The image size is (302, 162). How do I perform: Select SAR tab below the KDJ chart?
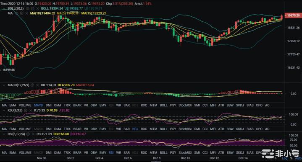pos(126,129)
